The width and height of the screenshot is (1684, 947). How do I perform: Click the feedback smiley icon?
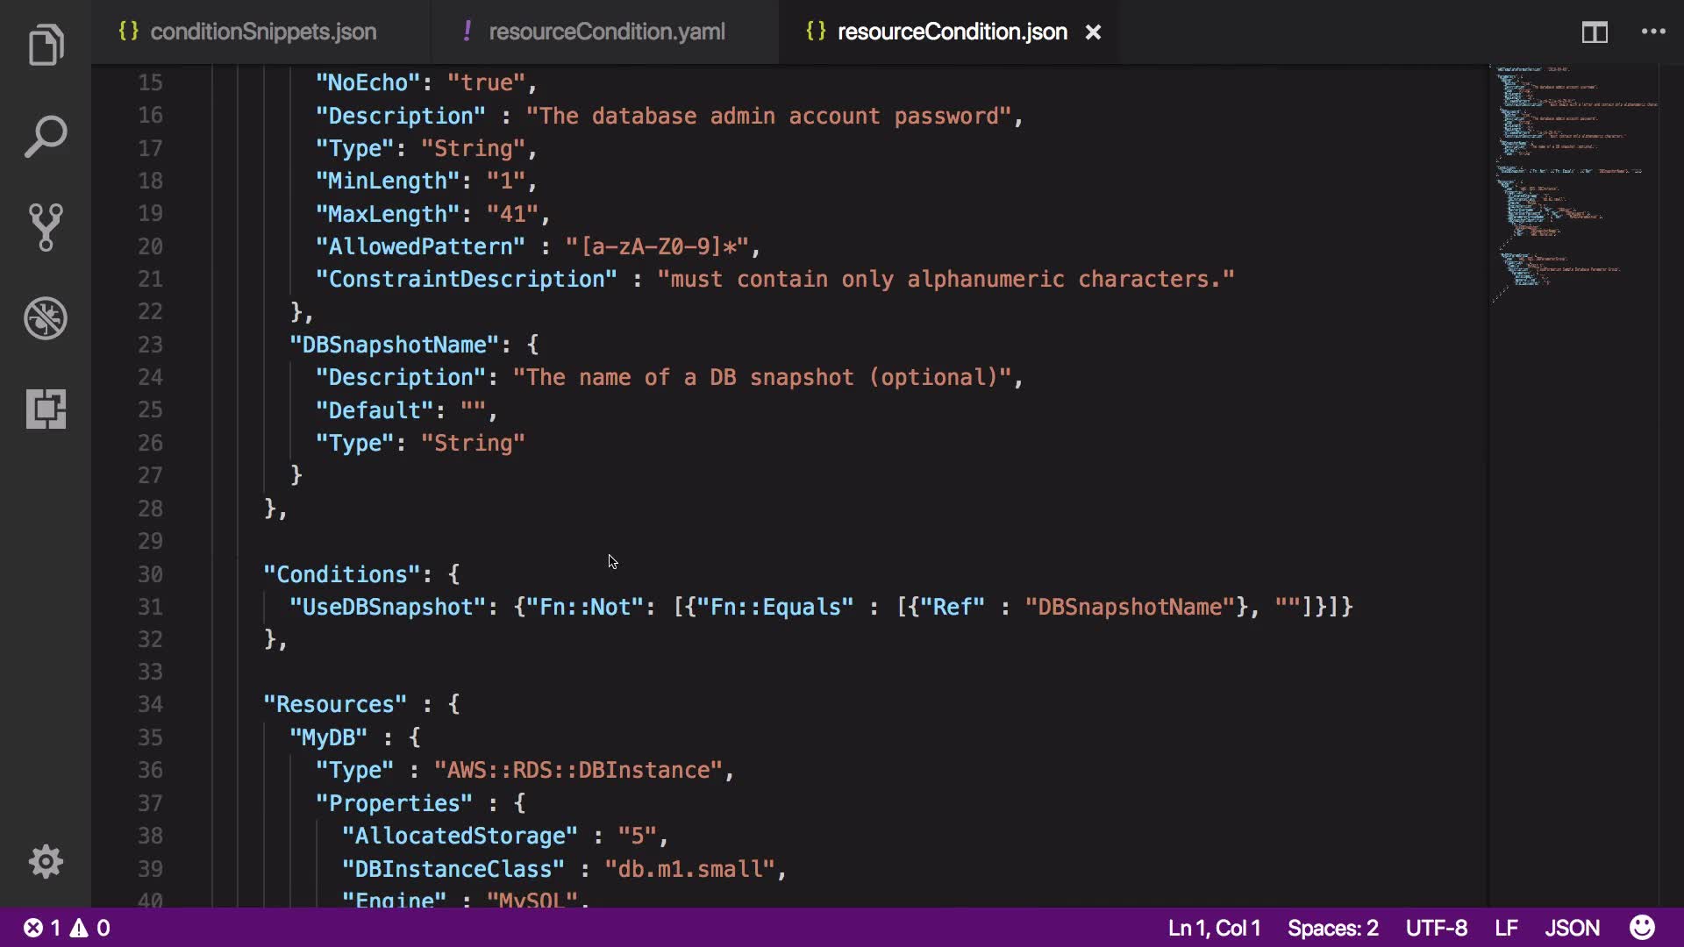1642,928
